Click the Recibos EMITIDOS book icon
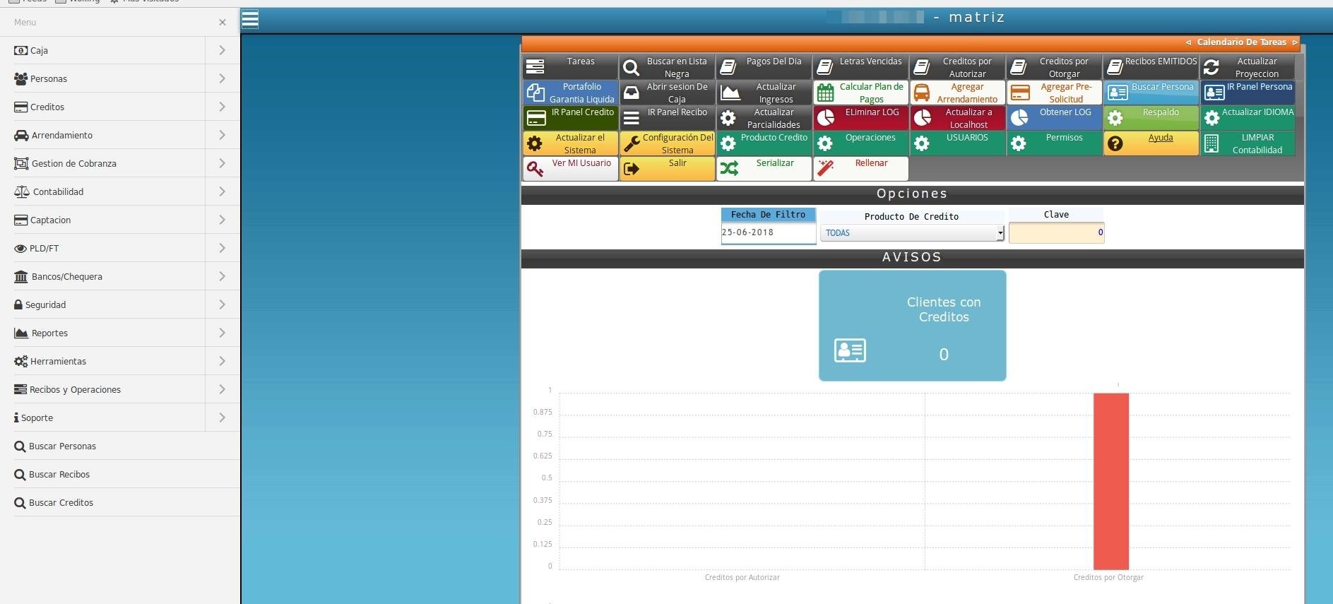 [1115, 67]
